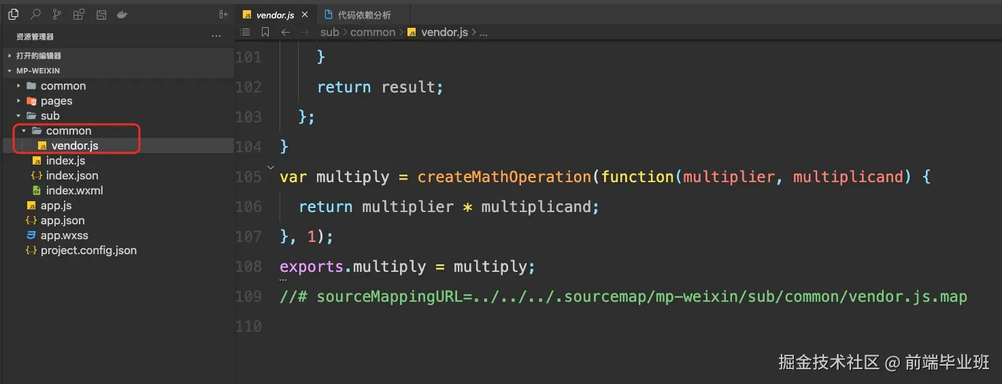Expand the pages folder
This screenshot has height=384, width=1002.
[x=117, y=101]
